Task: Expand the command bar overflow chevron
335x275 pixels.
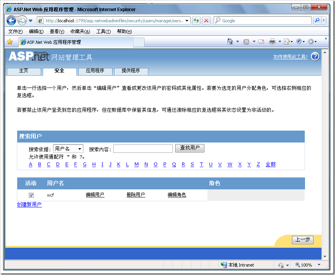Action: pos(326,39)
